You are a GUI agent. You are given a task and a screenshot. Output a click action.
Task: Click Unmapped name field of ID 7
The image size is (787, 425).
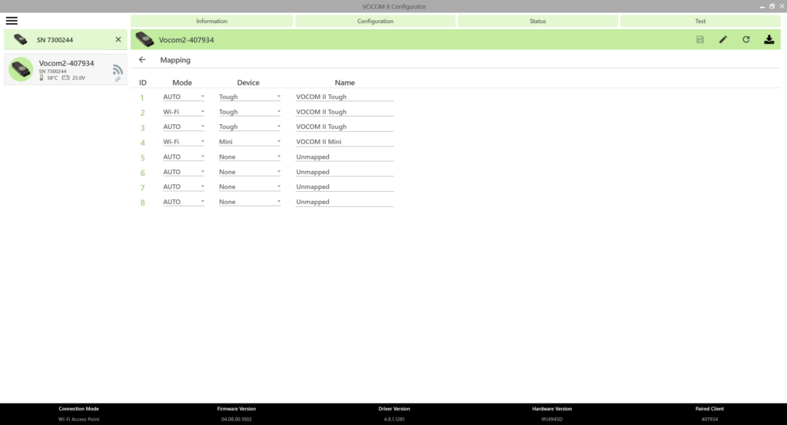tap(344, 186)
